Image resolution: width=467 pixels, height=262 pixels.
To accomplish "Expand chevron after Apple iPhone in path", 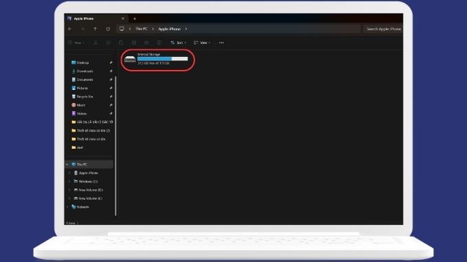I will coord(186,29).
